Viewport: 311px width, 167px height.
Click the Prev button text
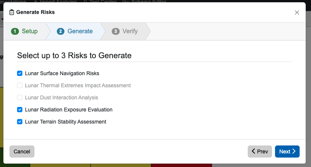coord(262,152)
